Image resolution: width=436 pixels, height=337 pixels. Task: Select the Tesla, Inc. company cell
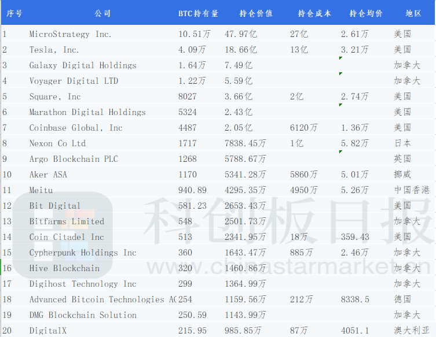54,50
